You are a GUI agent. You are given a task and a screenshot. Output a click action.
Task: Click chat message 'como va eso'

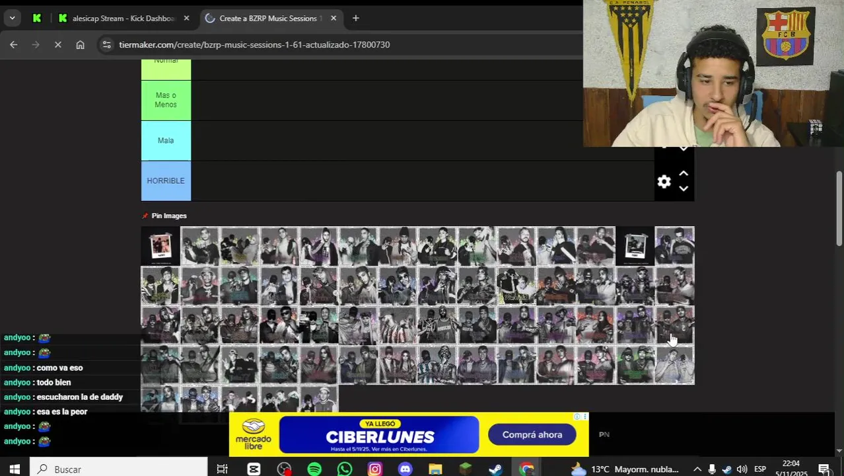59,368
